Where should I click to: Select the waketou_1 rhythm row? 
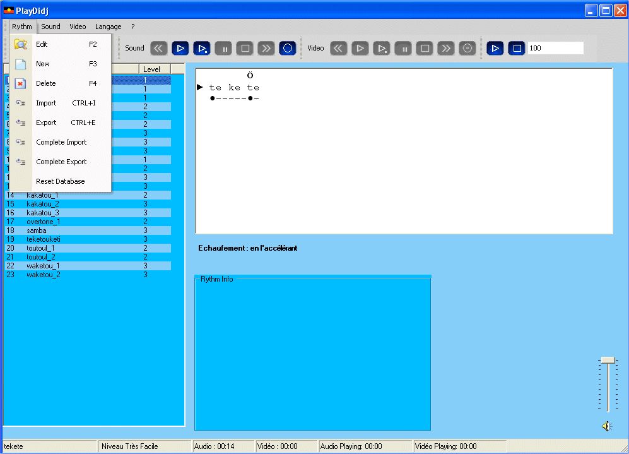pos(88,266)
